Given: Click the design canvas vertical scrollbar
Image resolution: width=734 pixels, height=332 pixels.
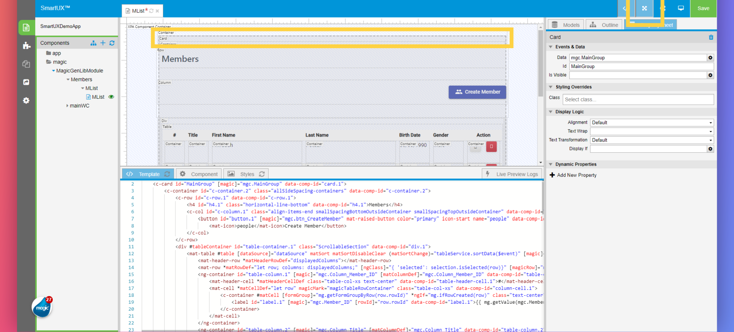Looking at the screenshot, I should click(541, 63).
